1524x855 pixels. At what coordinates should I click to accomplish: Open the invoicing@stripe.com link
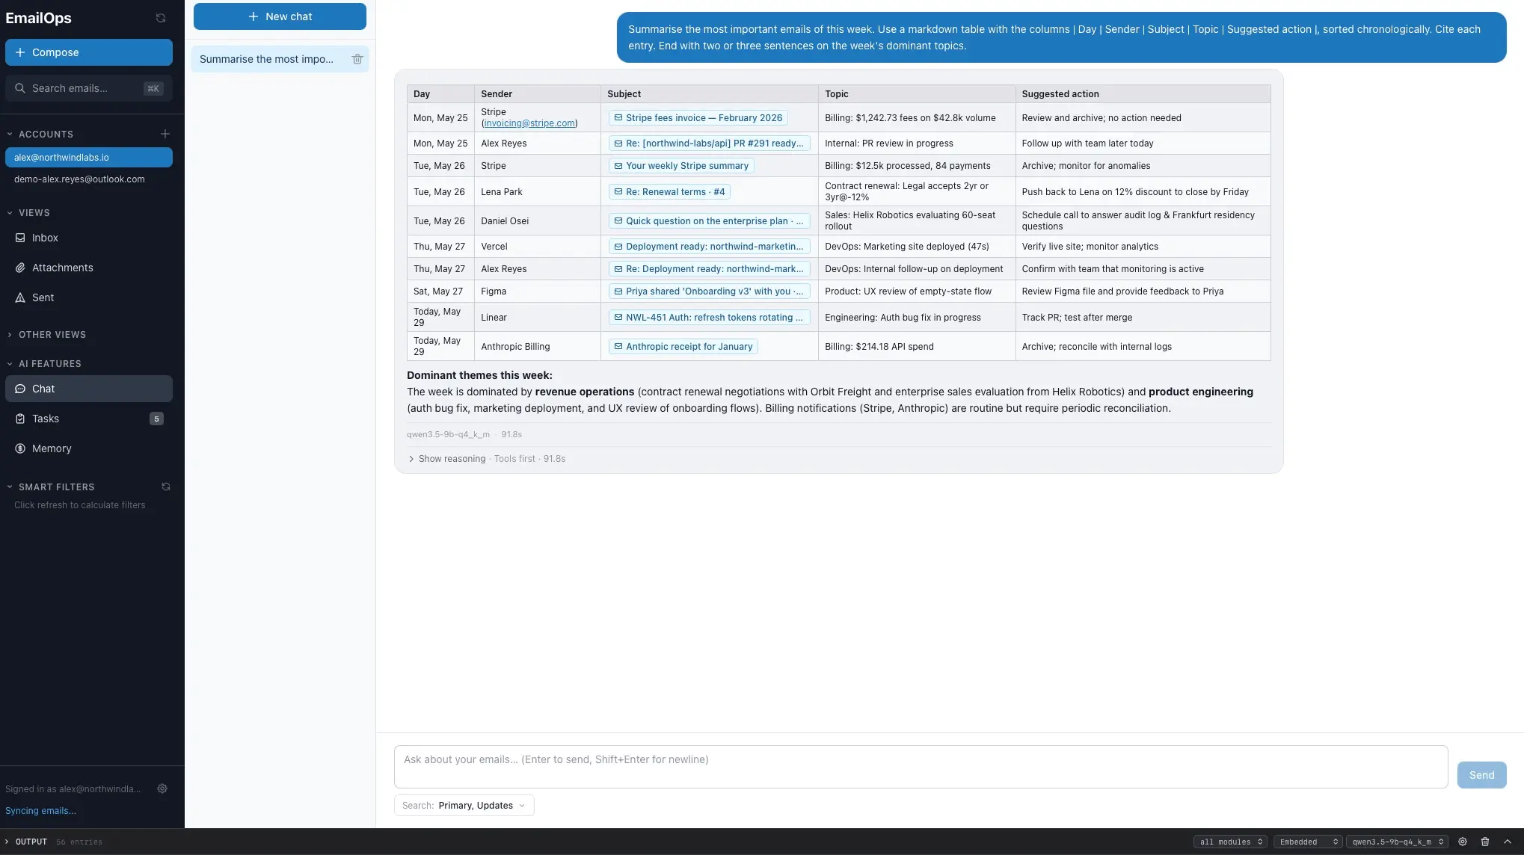[x=529, y=123]
